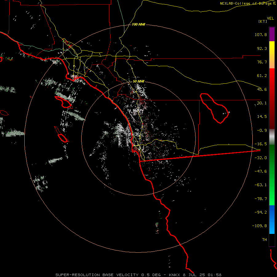Select the -63.1 legend value

point(261,185)
